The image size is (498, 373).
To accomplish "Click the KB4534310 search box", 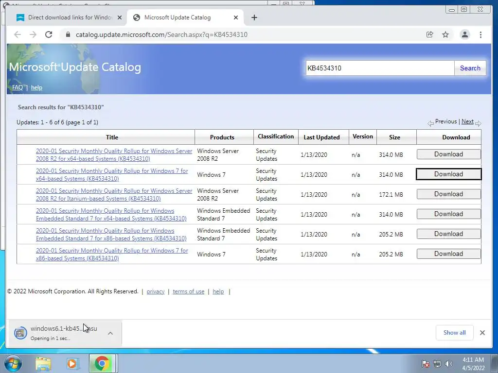I will coord(380,68).
